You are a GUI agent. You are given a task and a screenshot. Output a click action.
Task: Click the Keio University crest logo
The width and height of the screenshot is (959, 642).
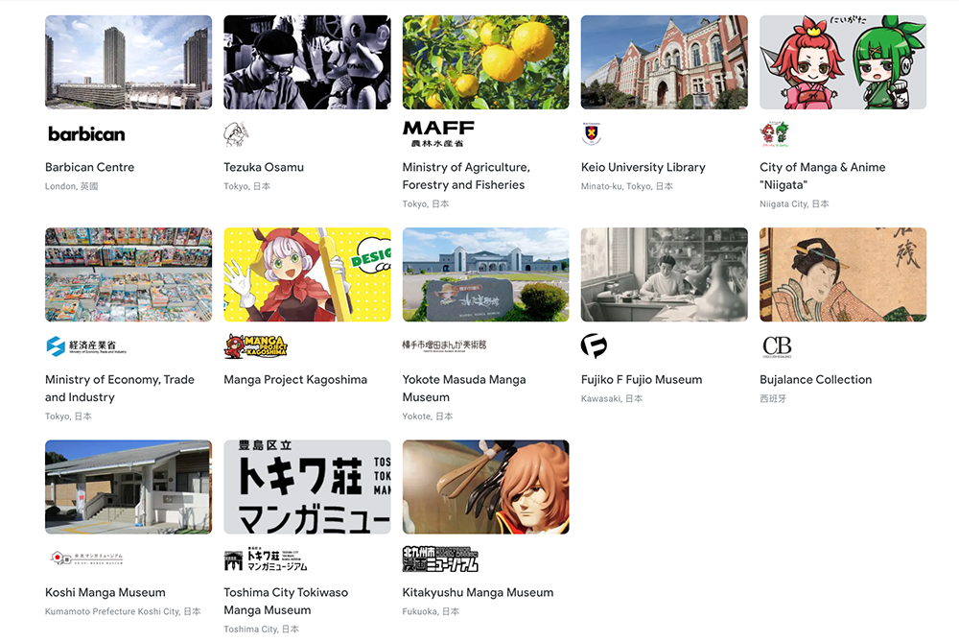point(592,134)
